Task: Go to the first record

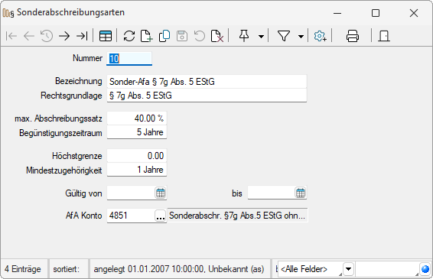Action: tap(11, 36)
